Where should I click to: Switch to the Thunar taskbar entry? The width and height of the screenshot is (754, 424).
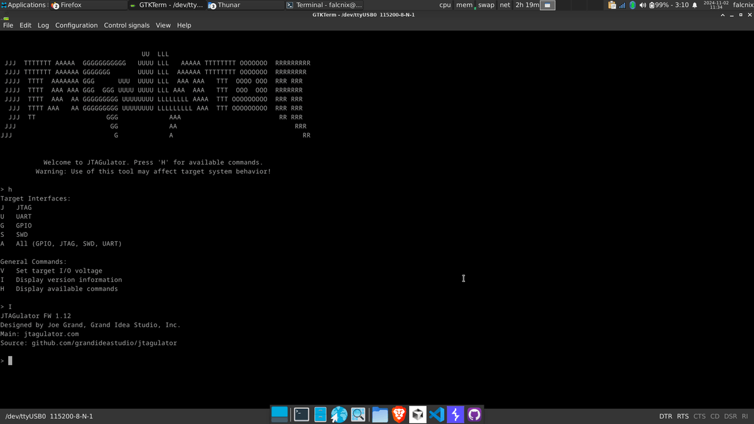click(245, 5)
